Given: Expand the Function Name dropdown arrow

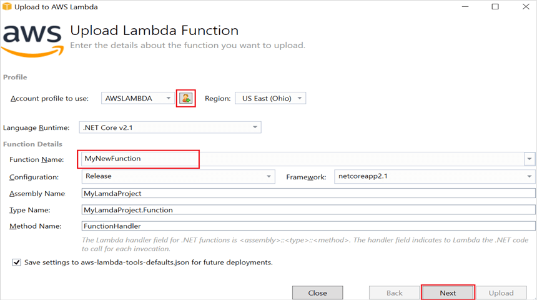Looking at the screenshot, I should [x=530, y=159].
